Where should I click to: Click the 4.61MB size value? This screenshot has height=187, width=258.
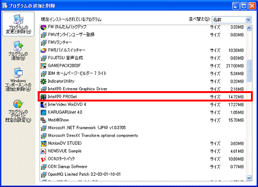[x=237, y=151]
